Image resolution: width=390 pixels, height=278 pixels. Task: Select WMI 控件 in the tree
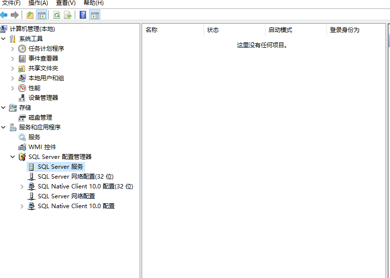(42, 147)
